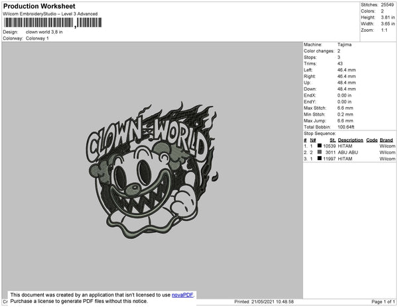Click the Stitches value 25549
Image resolution: width=398 pixels, height=307 pixels.
[387, 5]
